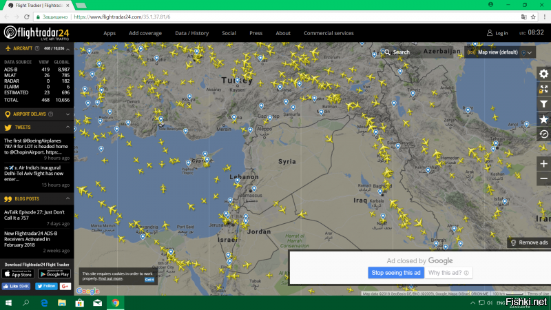This screenshot has width=551, height=310.
Task: Click the Windows taskbar search icon
Action: (x=26, y=303)
